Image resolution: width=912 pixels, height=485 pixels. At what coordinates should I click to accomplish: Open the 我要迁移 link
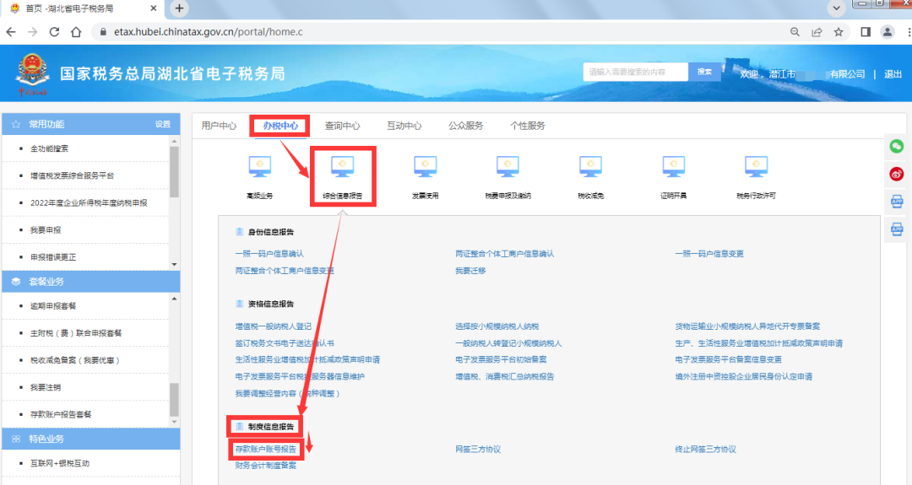470,271
